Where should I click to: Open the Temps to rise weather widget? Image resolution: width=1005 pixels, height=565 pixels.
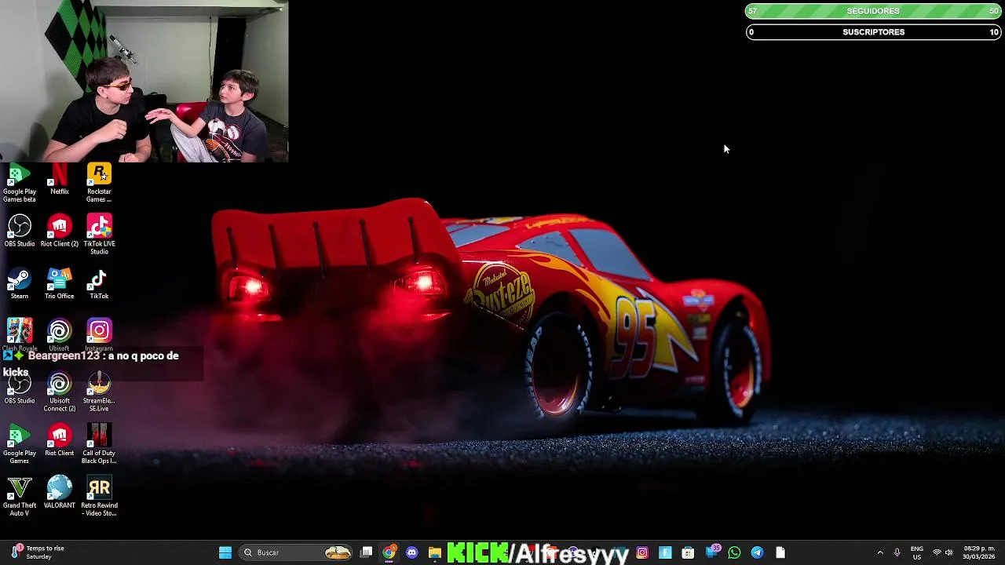point(38,552)
